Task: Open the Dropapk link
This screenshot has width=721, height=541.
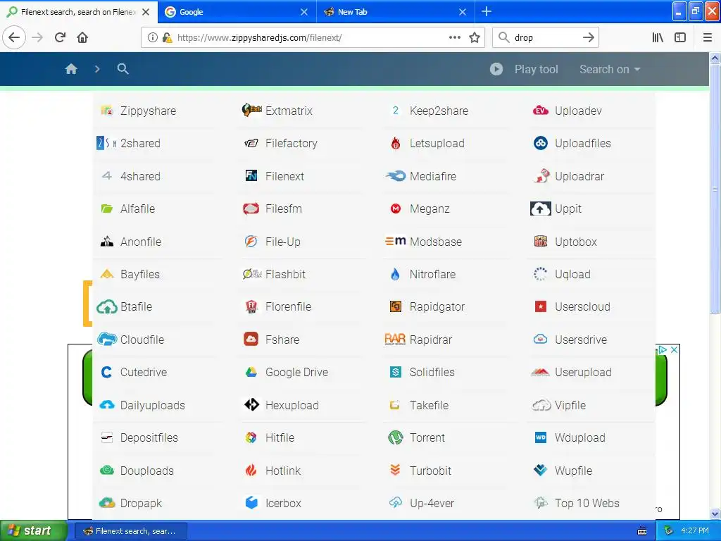Action: click(x=141, y=503)
